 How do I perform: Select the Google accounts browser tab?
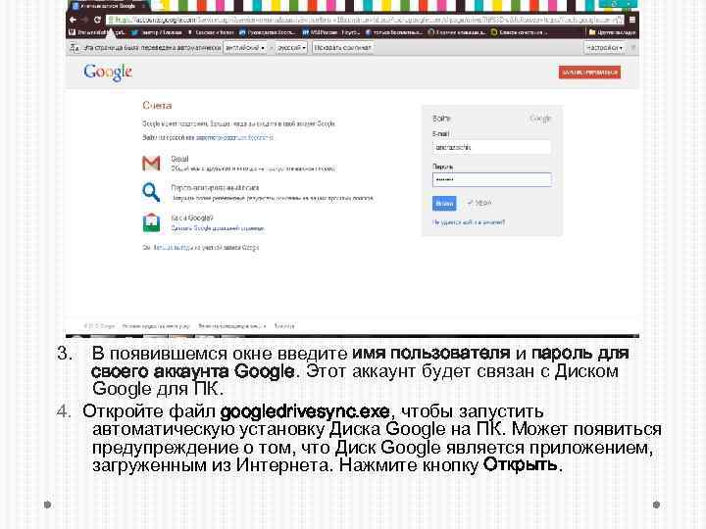pyautogui.click(x=108, y=6)
